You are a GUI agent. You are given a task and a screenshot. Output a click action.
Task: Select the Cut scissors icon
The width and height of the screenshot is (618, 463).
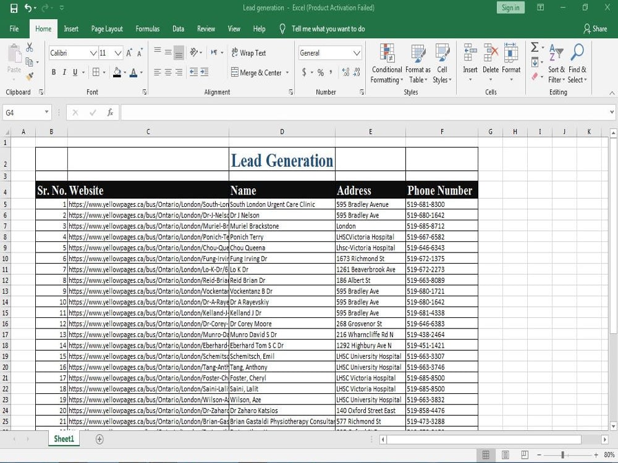click(x=30, y=48)
